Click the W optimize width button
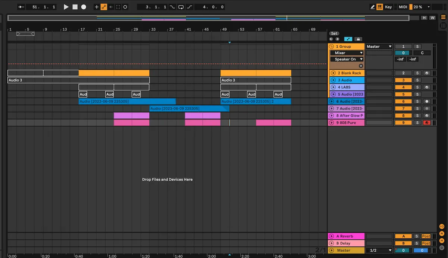The height and width of the screenshot is (258, 448). 432,18
